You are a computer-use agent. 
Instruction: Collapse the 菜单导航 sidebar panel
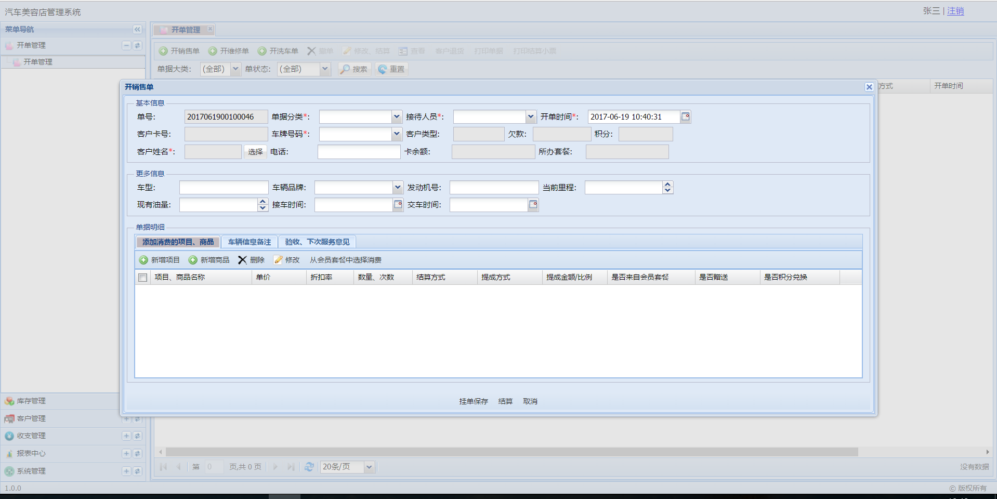point(137,29)
